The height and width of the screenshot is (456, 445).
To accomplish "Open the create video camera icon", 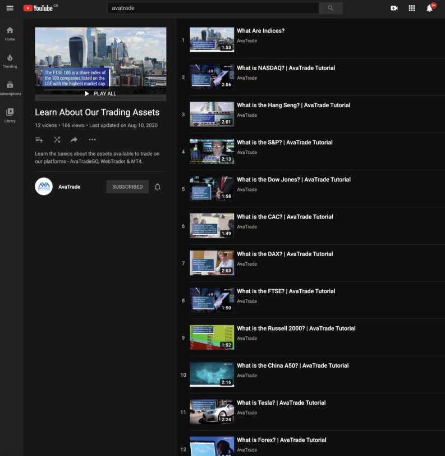I will (x=394, y=8).
